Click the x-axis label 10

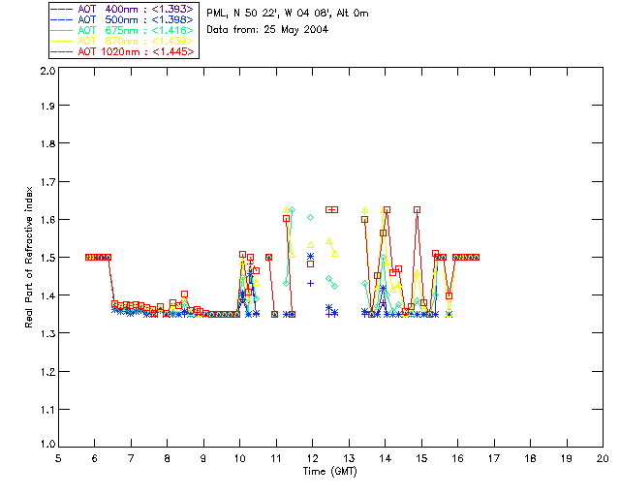[239, 458]
